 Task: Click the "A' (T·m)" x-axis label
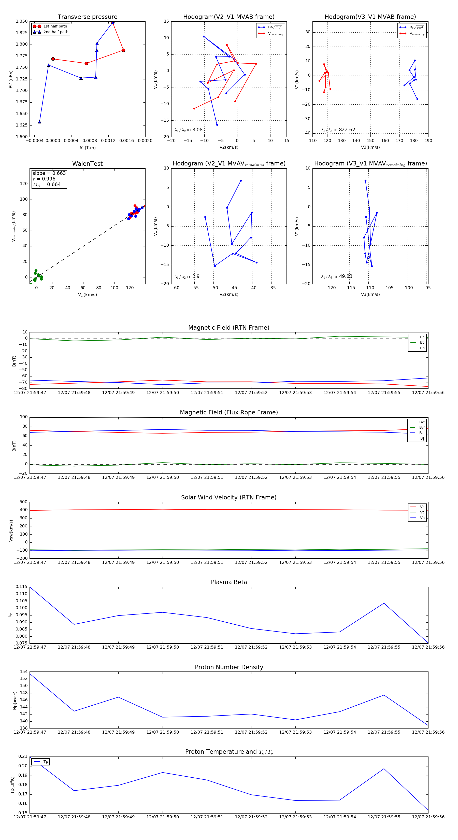87,148
